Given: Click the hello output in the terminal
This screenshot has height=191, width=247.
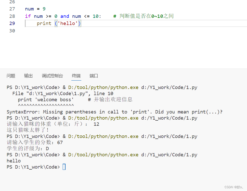Looking at the screenshot, I should pos(14,161).
